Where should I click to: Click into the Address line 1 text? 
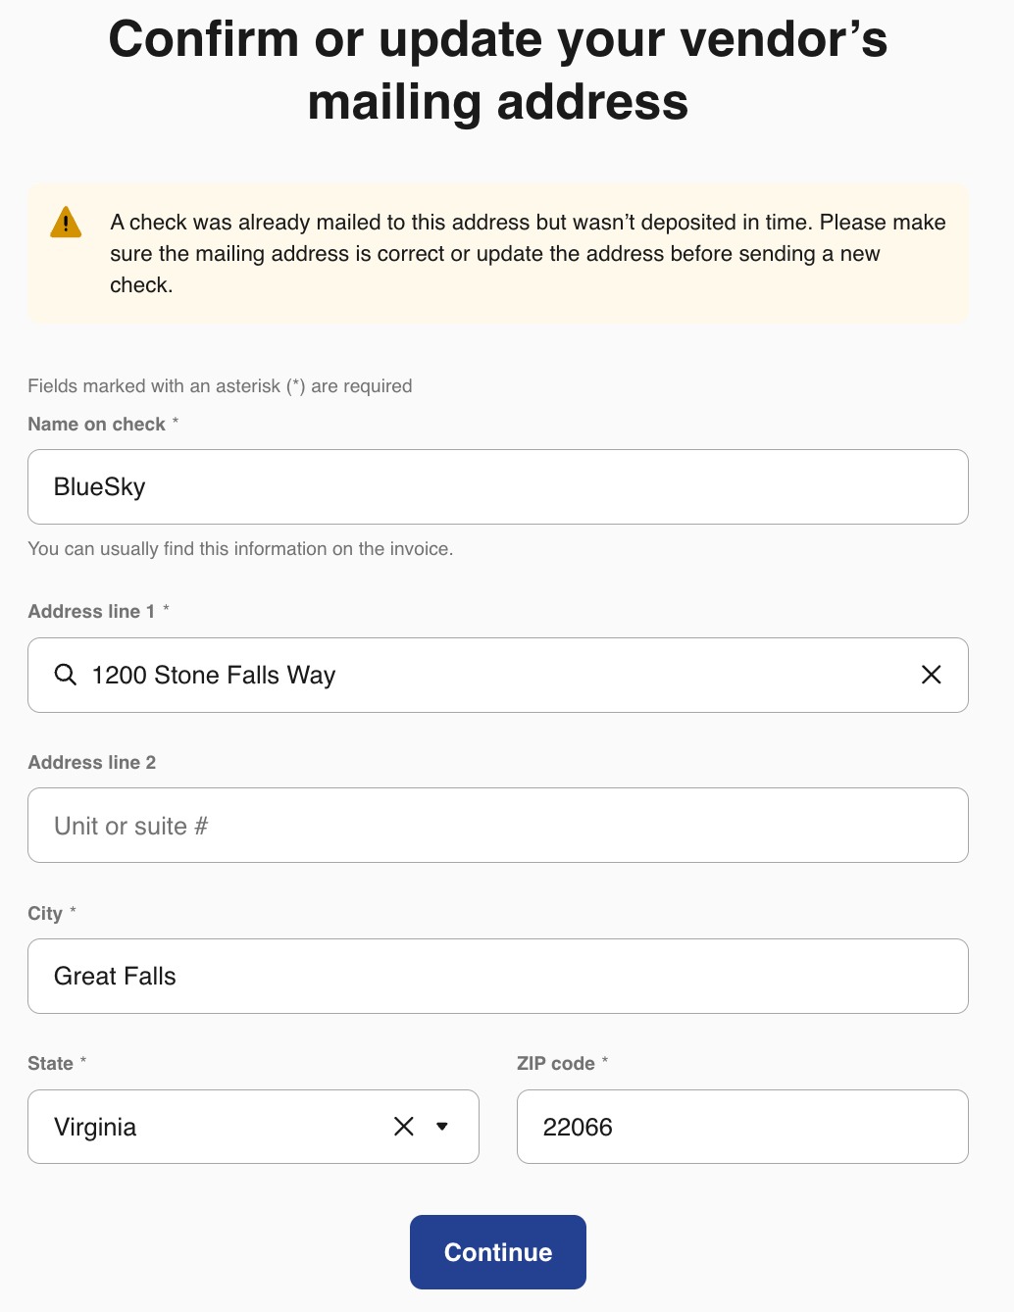point(498,675)
